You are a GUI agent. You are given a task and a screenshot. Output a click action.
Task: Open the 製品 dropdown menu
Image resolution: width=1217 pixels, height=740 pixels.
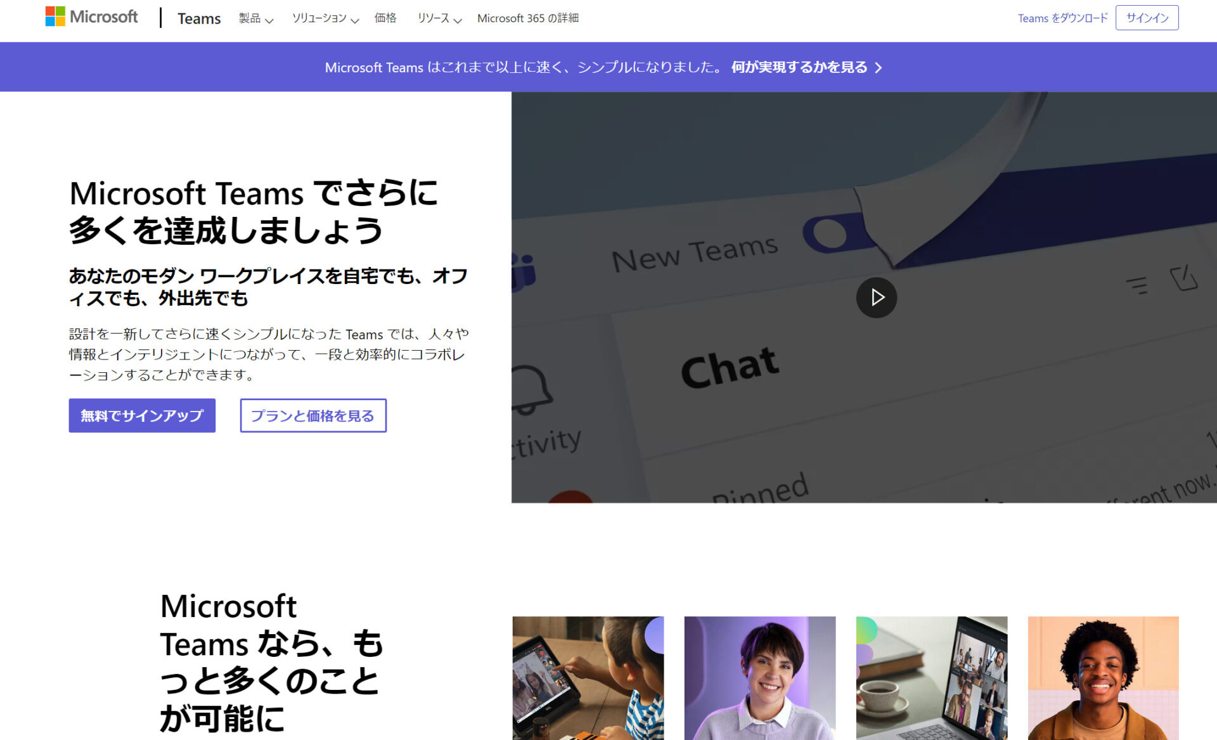point(255,18)
